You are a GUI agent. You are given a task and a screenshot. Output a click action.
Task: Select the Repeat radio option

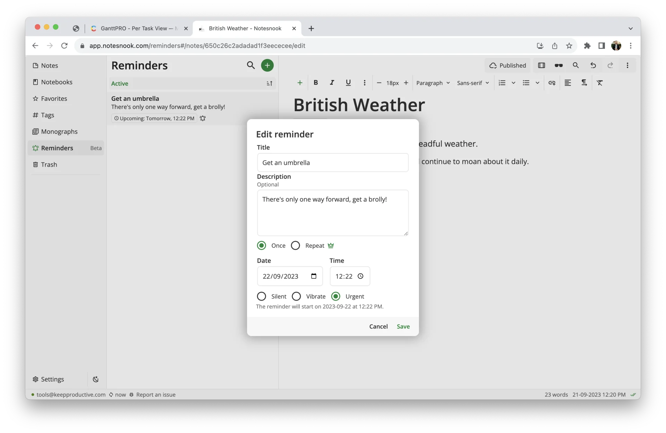pos(296,246)
